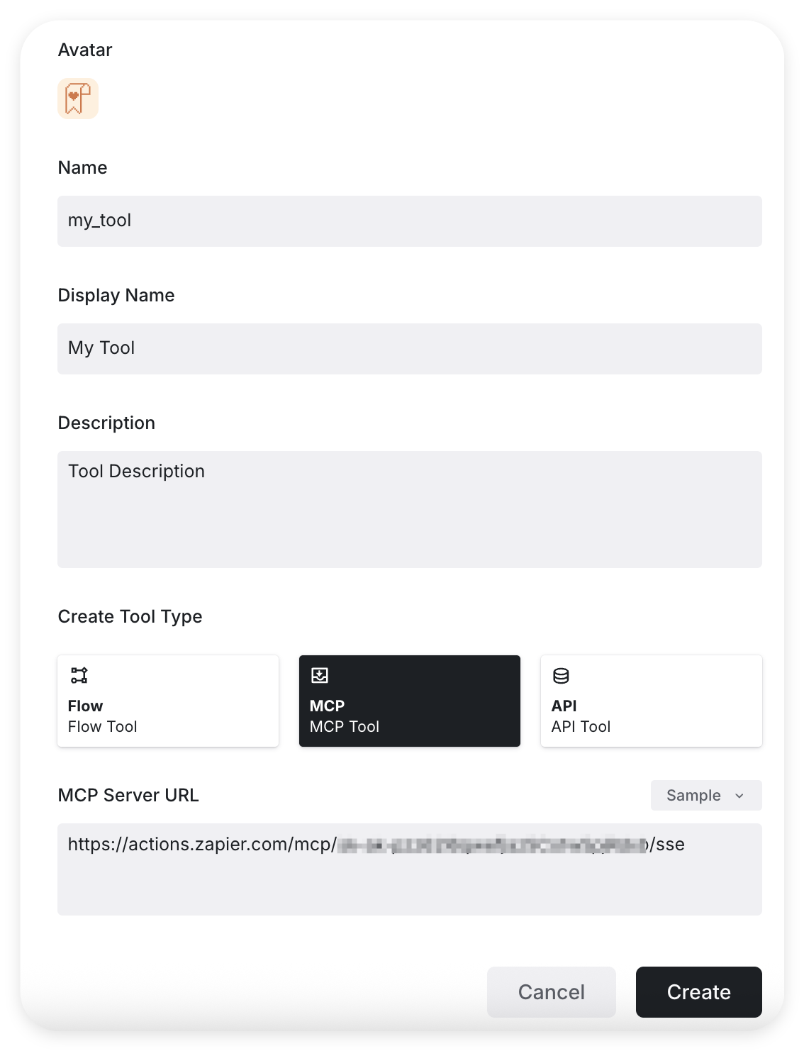
Task: Click the 'Create Tool Type' heading
Action: point(130,616)
